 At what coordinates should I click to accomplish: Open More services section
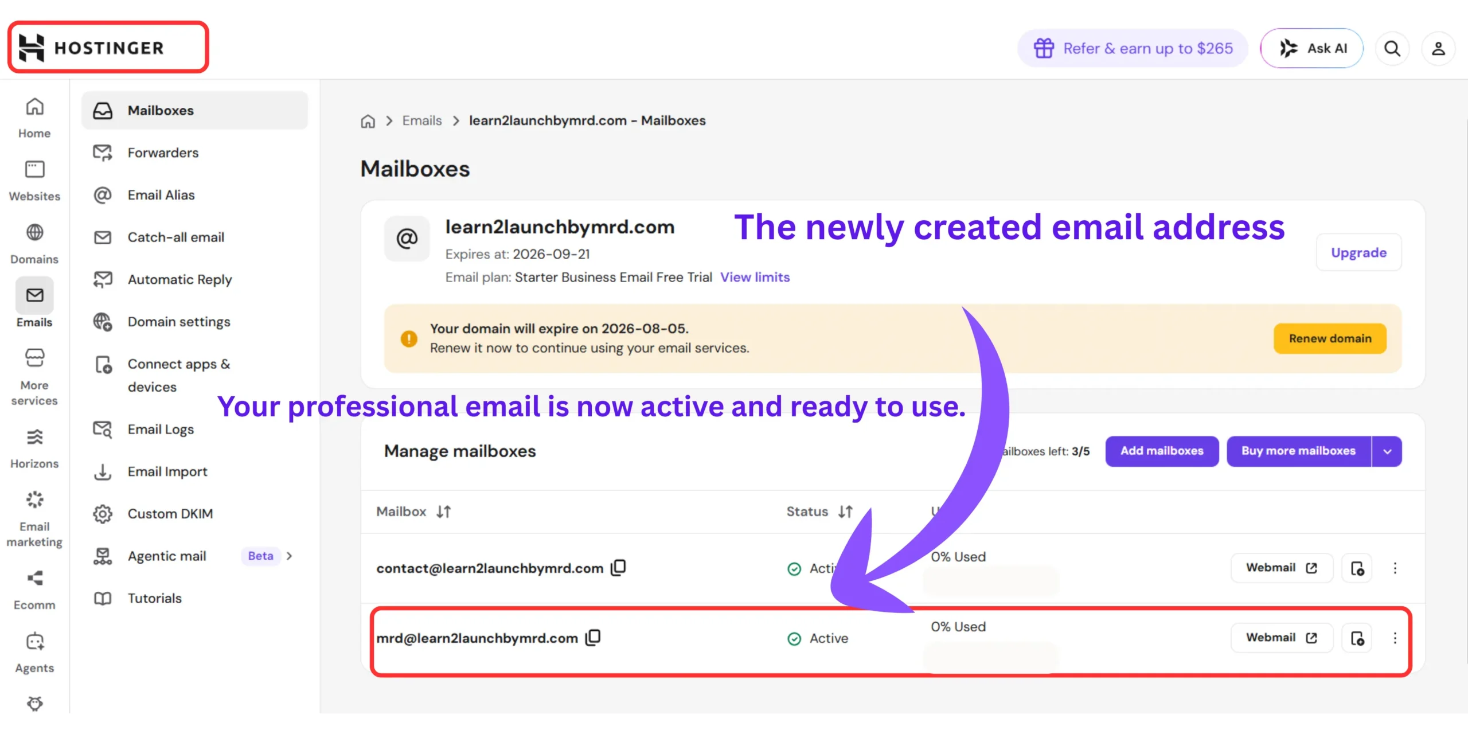pos(34,376)
